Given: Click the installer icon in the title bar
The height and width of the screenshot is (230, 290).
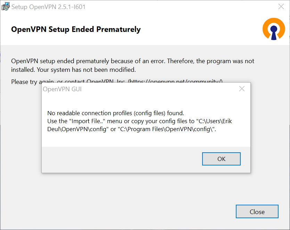Looking at the screenshot, I should point(6,6).
